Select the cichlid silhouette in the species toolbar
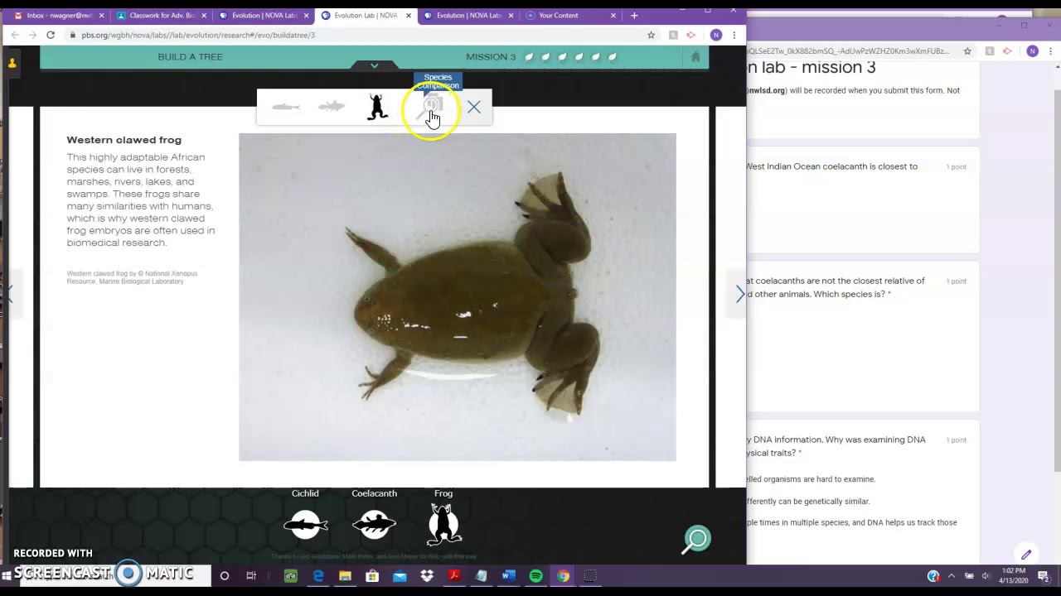The width and height of the screenshot is (1061, 596). click(x=285, y=107)
